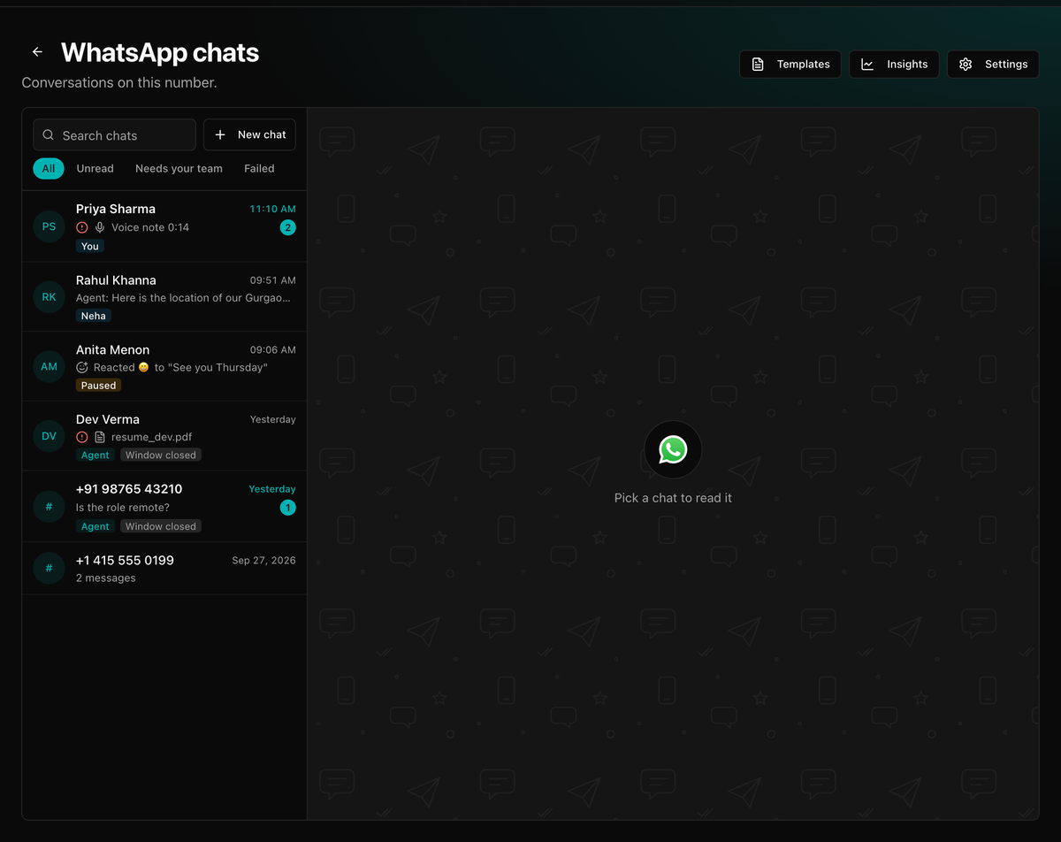Click the # avatar of +91 98765 43210

pos(49,507)
